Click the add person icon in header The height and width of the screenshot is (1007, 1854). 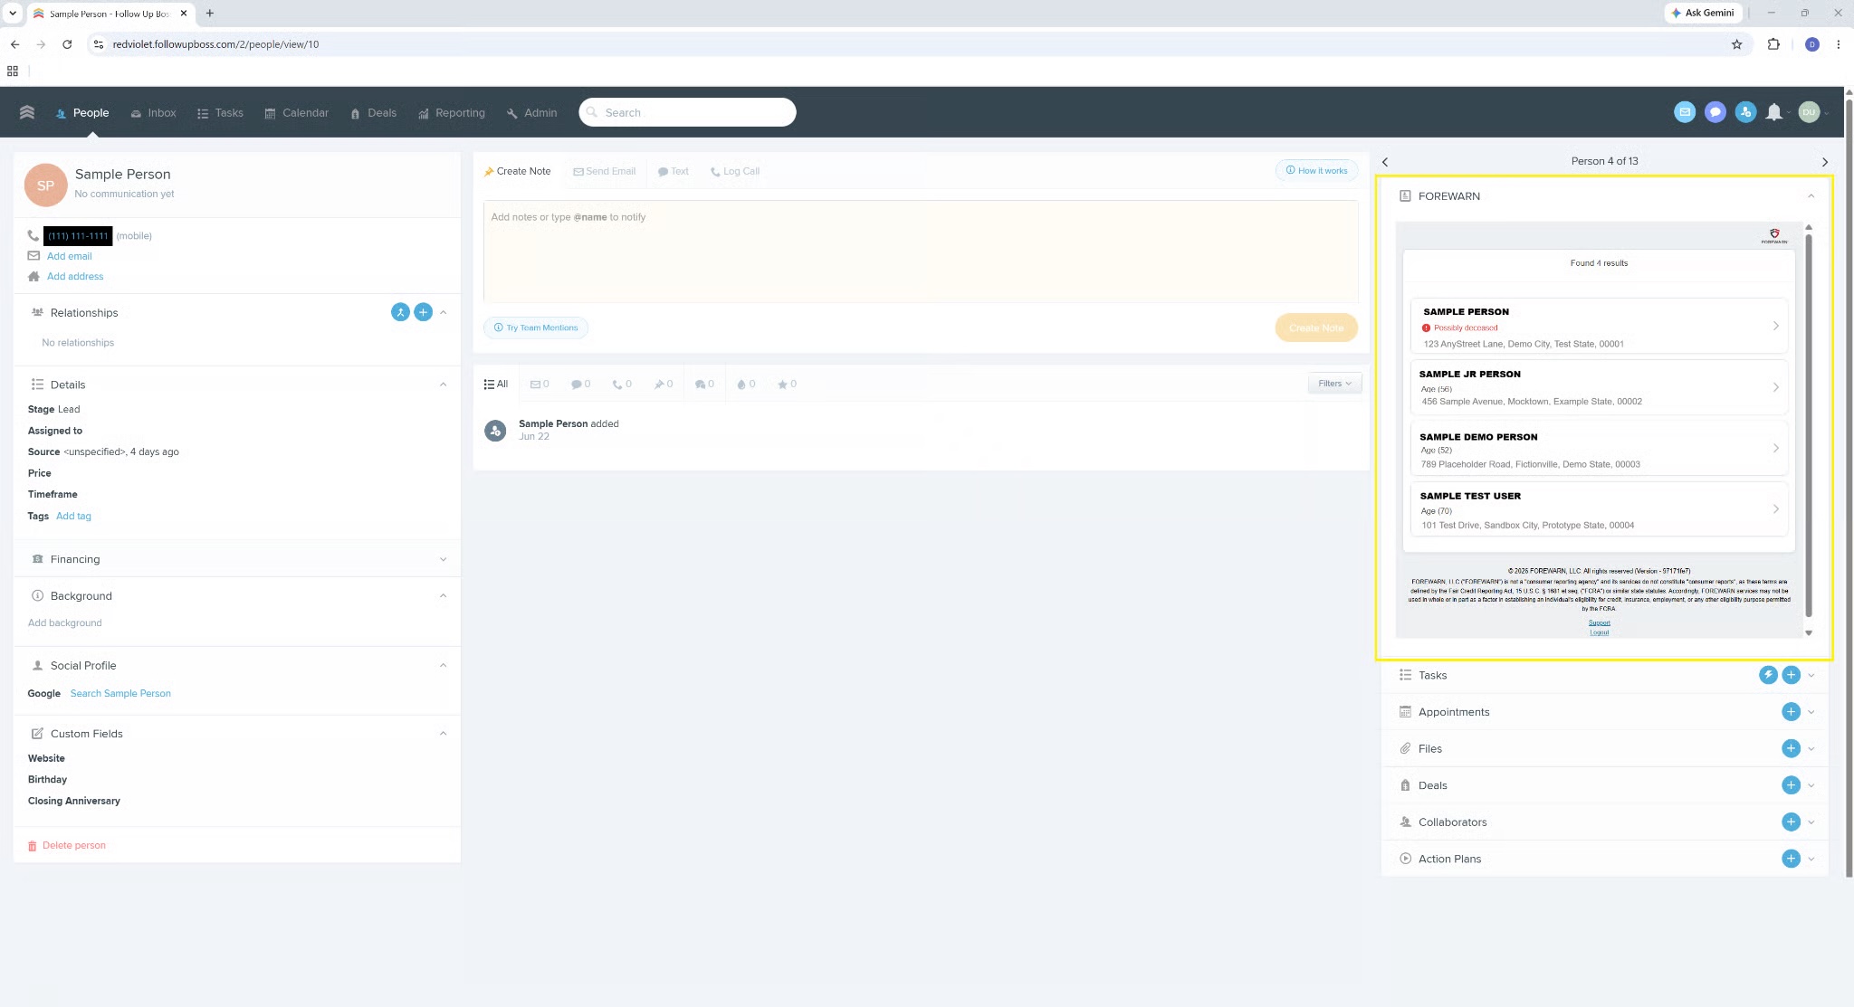click(x=1745, y=112)
